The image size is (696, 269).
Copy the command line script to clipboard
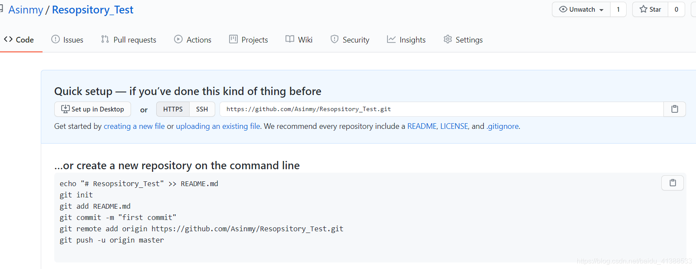(x=673, y=183)
